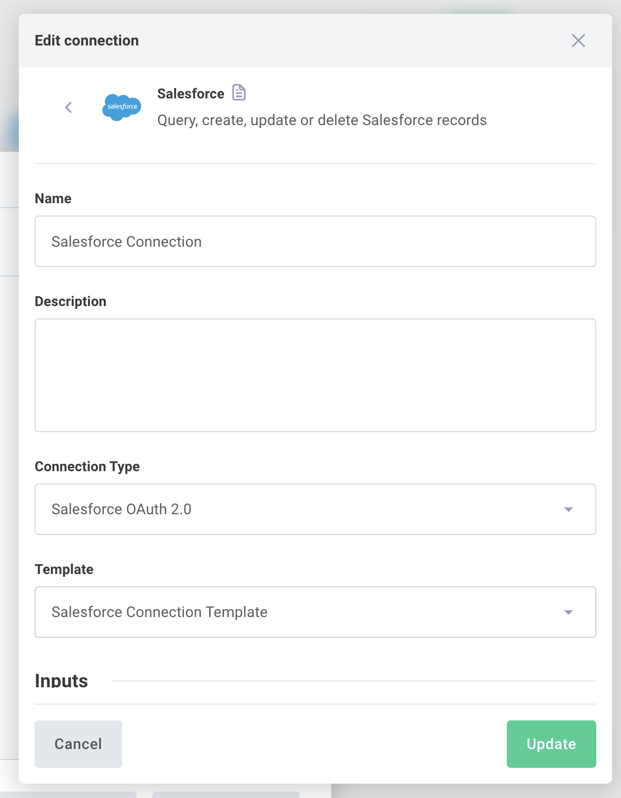This screenshot has width=621, height=798.
Task: Select the Salesforce Connection Template value
Action: click(159, 612)
